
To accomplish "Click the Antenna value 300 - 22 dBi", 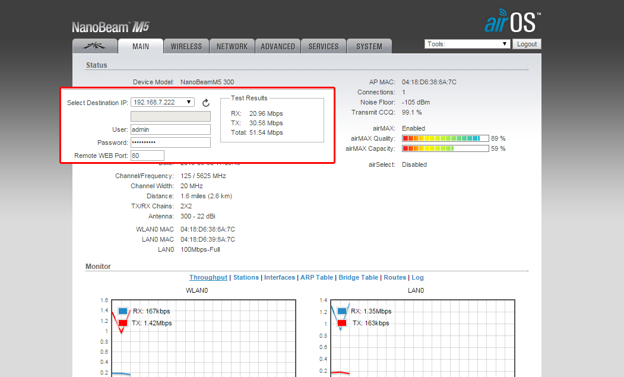I will click(x=198, y=216).
